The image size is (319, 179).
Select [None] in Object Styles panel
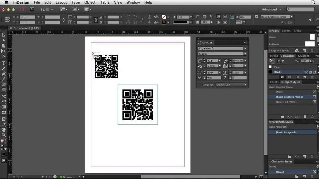click(292, 92)
